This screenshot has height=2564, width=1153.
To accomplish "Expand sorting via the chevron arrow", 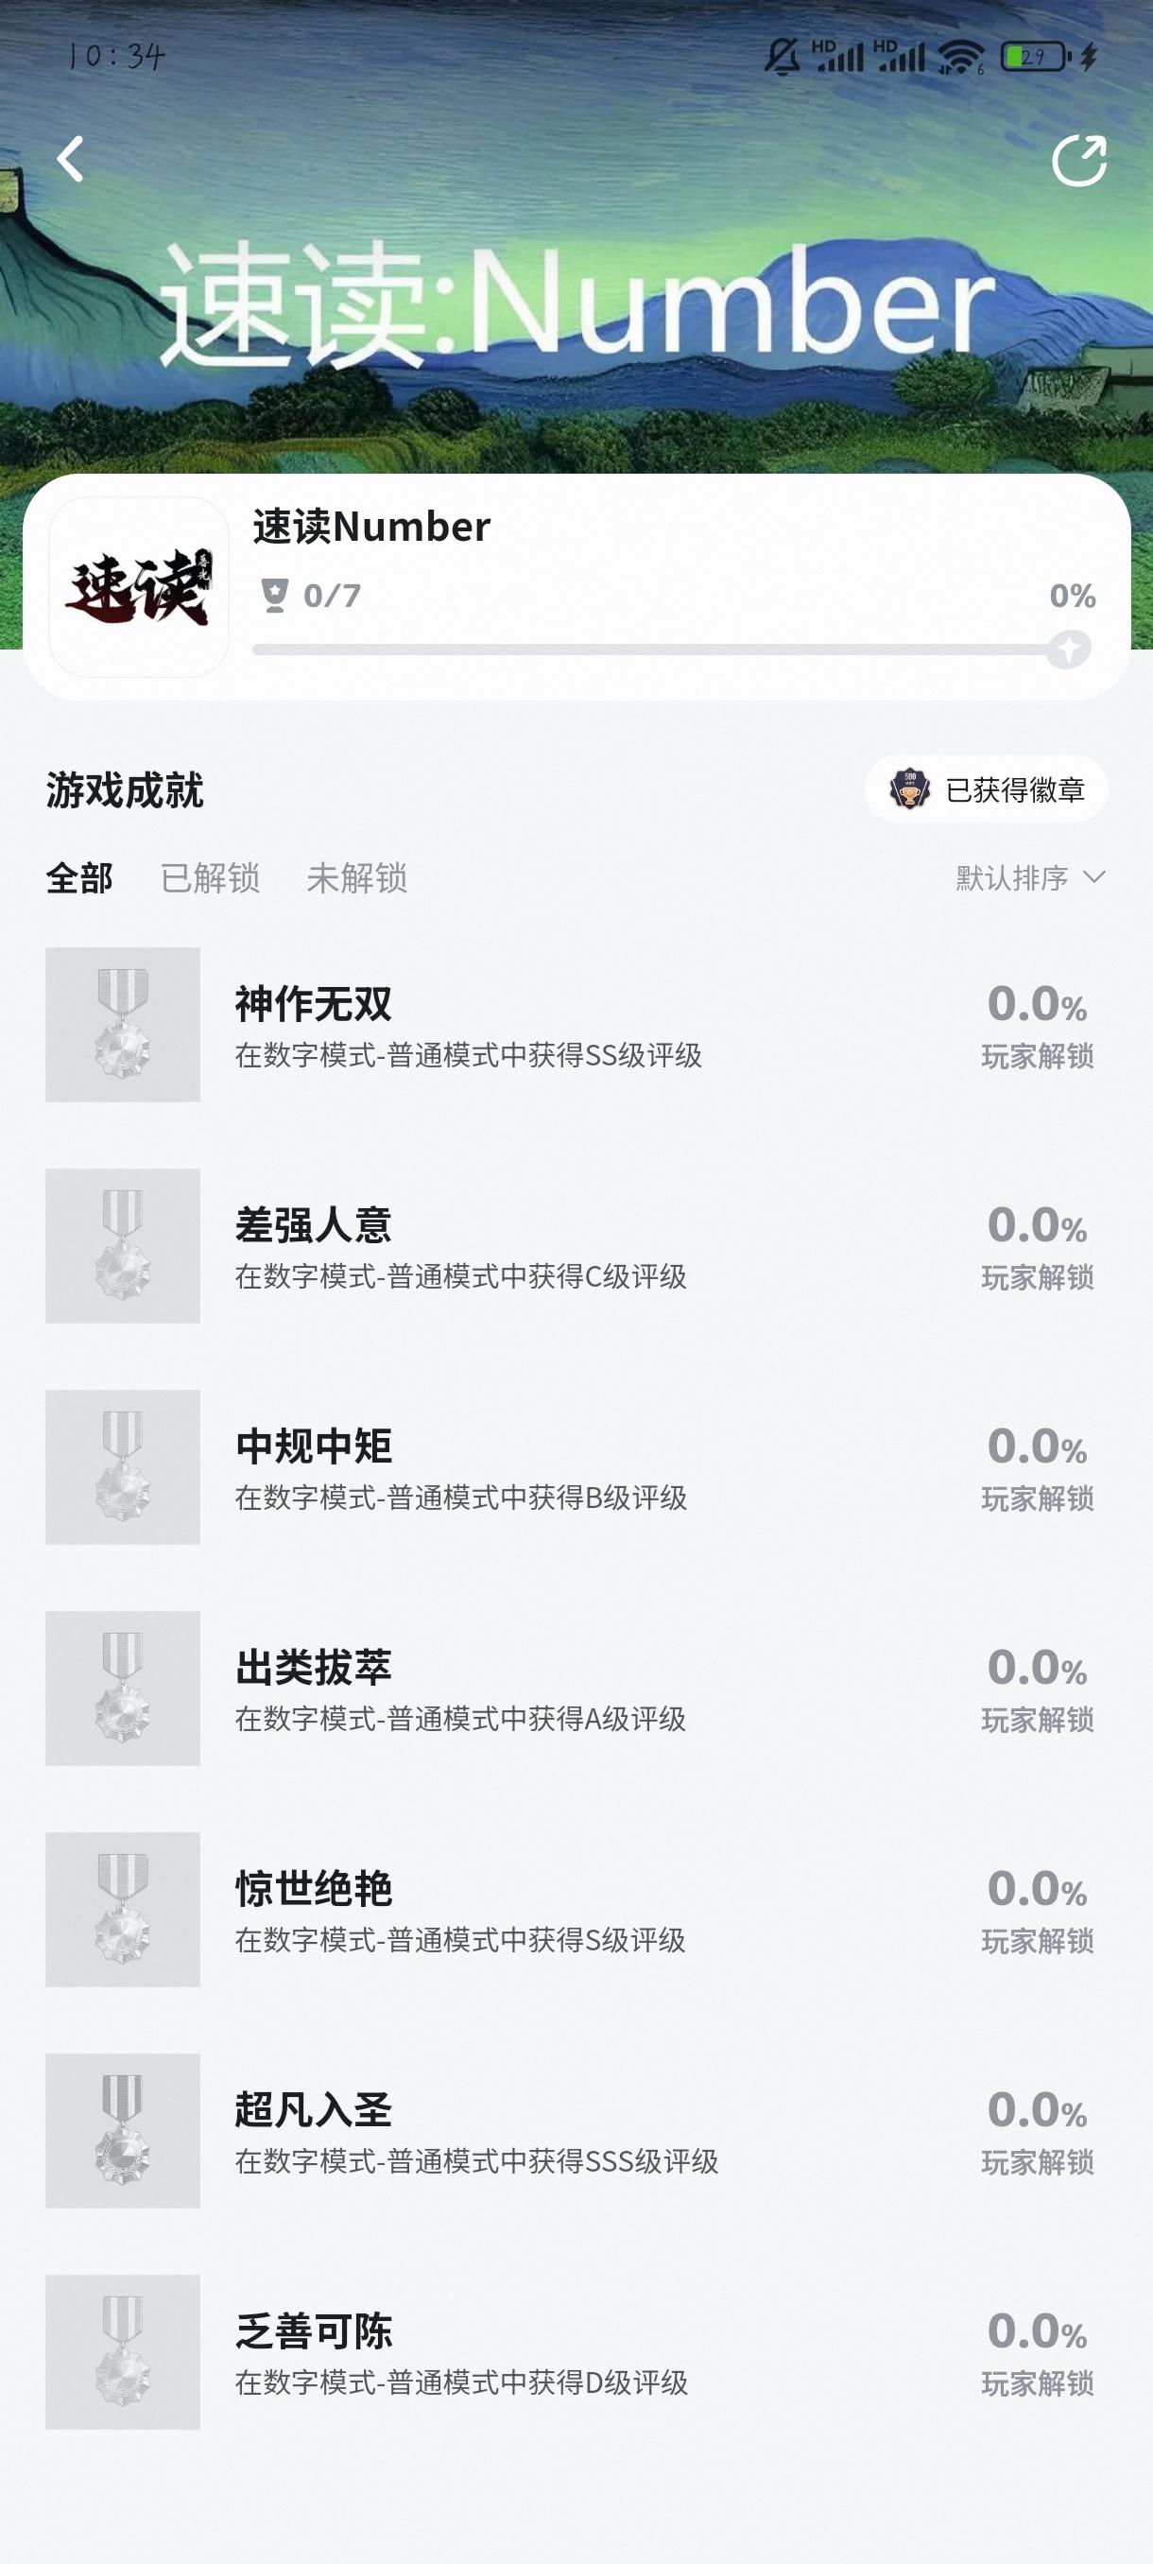I will [1094, 877].
